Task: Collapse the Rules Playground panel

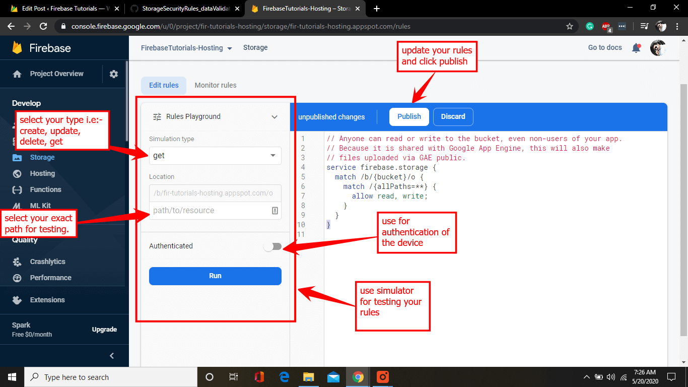Action: pos(274,116)
